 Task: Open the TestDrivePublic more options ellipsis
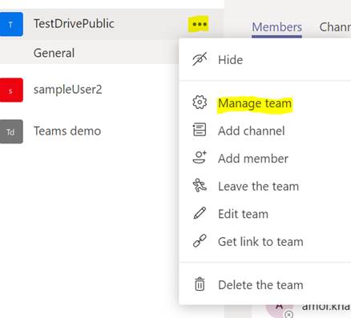[x=200, y=24]
